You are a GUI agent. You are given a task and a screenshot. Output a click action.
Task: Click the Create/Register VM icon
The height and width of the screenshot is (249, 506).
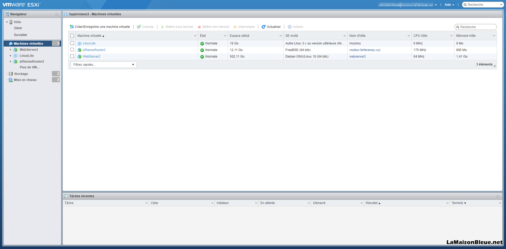coord(72,27)
